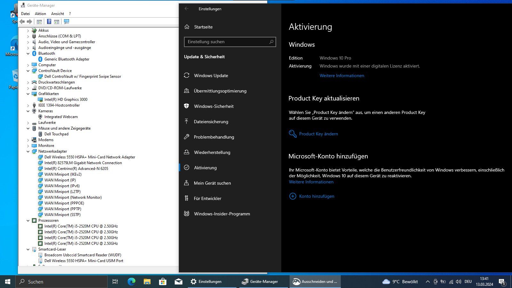Expand the Monitore tree node
Viewport: 512px width, 288px height.
(28, 146)
